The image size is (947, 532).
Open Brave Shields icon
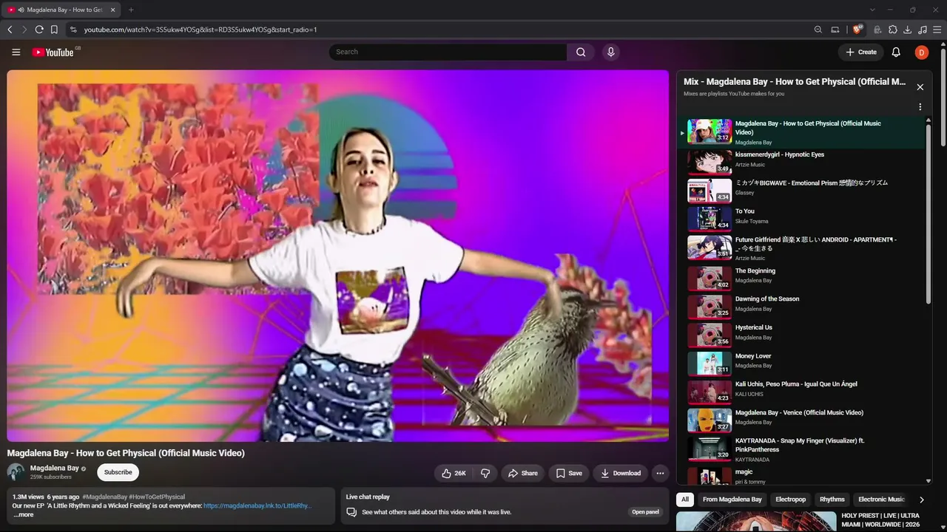coord(857,30)
